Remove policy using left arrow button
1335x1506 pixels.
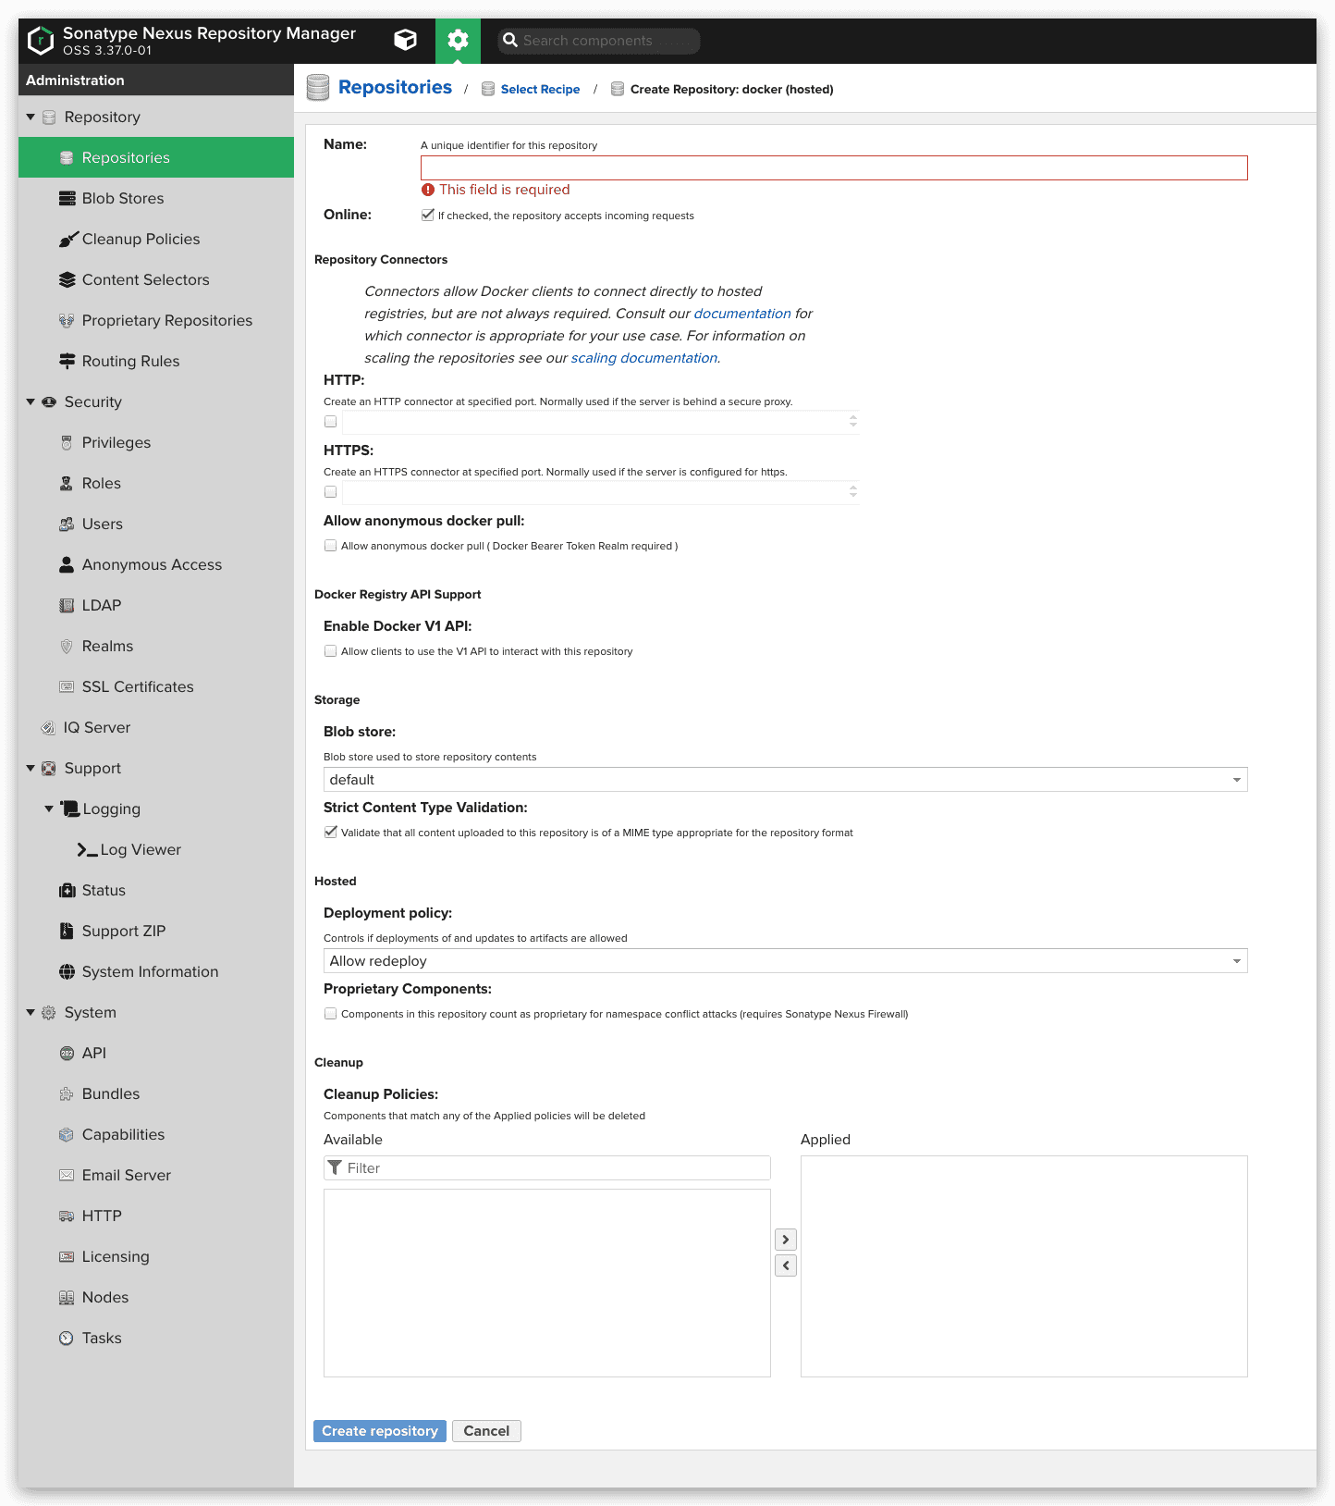point(785,1265)
